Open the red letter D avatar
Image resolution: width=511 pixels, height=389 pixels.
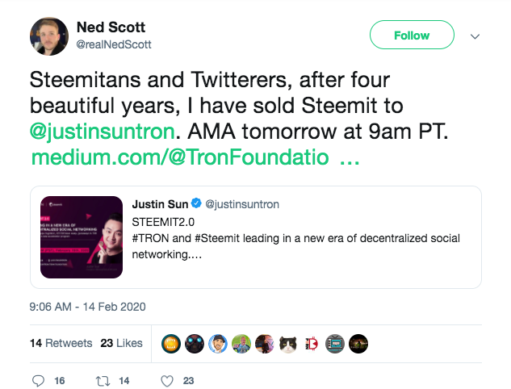pyautogui.click(x=312, y=344)
